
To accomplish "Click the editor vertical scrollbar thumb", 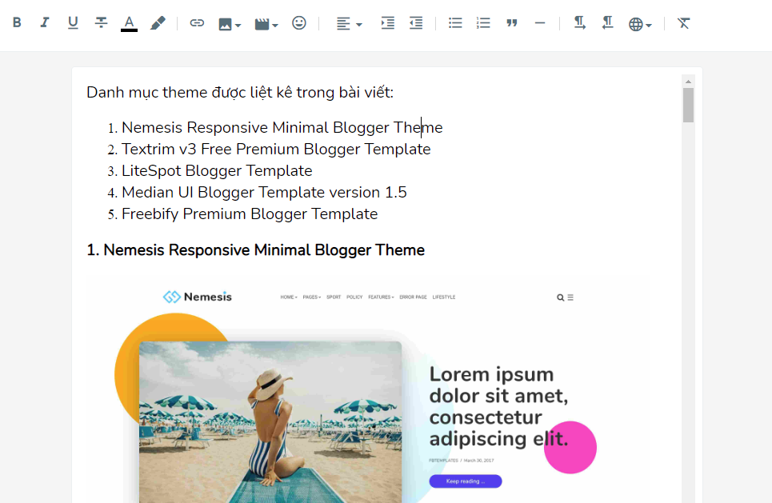I will [x=688, y=105].
